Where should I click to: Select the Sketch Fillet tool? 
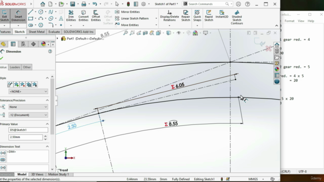click(51, 25)
